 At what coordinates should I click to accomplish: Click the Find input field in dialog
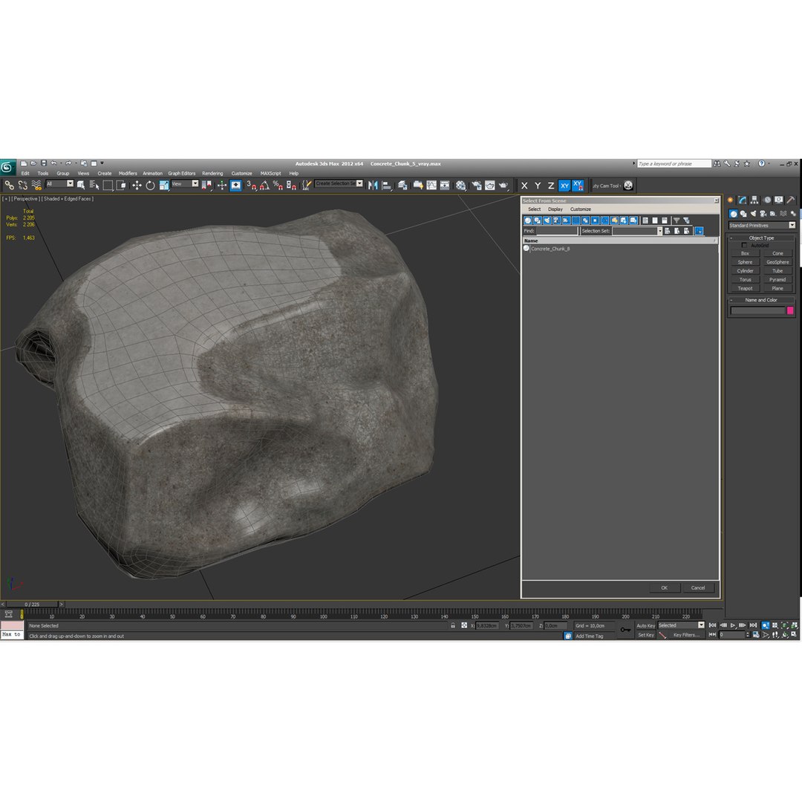[556, 231]
